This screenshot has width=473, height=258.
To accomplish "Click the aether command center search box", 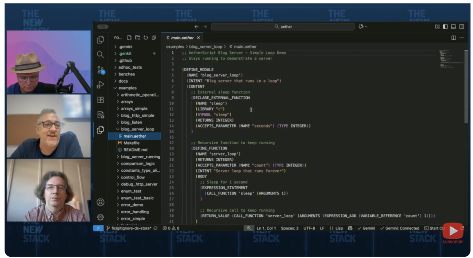I will pyautogui.click(x=283, y=27).
